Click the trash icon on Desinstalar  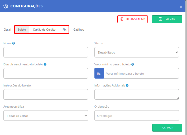coord(122,19)
